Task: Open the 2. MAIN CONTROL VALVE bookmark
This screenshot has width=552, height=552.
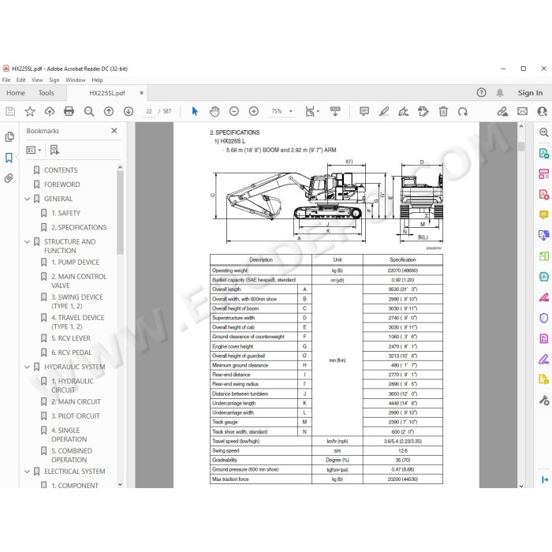Action: [x=79, y=281]
